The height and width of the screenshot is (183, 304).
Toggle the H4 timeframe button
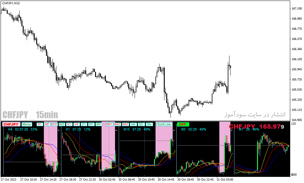[x=76, y=124]
